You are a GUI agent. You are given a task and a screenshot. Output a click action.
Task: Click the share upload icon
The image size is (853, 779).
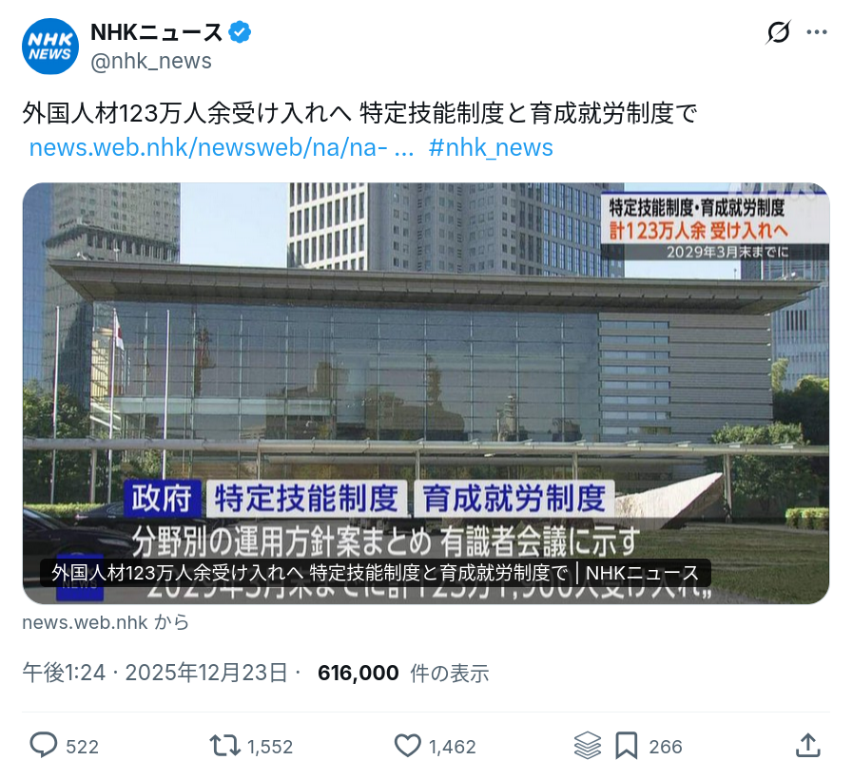[x=808, y=746]
